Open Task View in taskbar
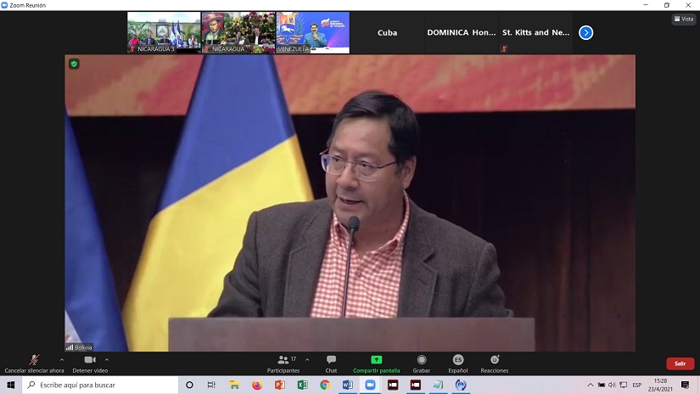 pyautogui.click(x=211, y=385)
